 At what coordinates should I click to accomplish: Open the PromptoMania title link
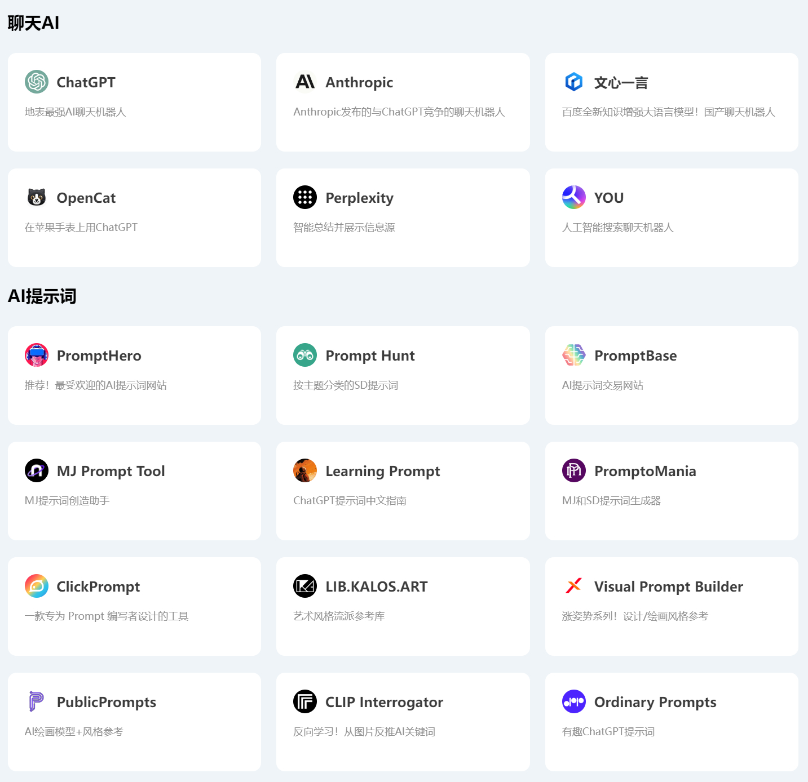(x=645, y=471)
